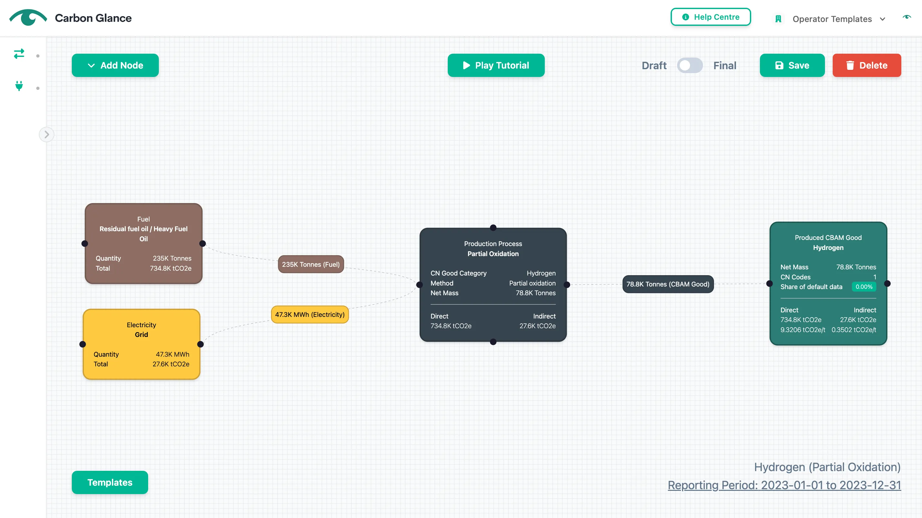Viewport: 922px width, 518px height.
Task: Delete the current diagram
Action: [x=867, y=65]
